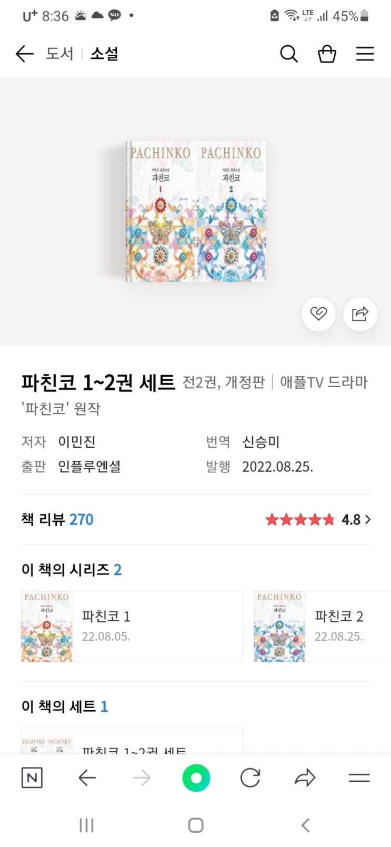Reload page with the refresh icon
The image size is (391, 847).
[x=250, y=778]
